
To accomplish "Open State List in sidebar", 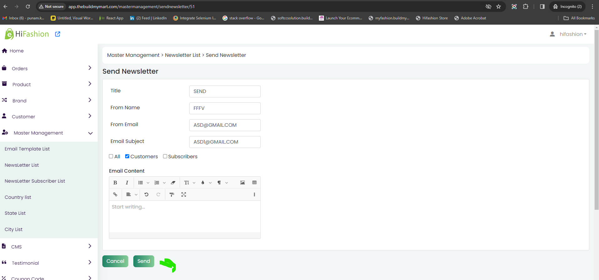I will point(15,213).
